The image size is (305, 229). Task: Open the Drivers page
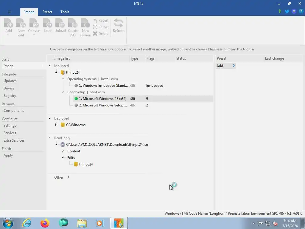[9, 88]
